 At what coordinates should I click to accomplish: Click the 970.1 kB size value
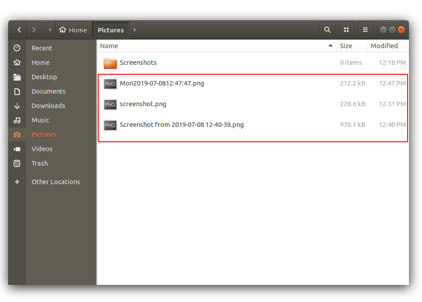click(x=353, y=125)
